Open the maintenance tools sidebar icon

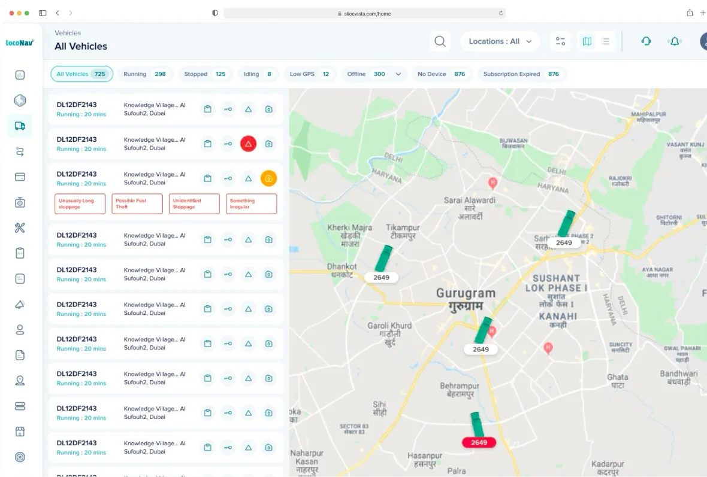click(x=20, y=228)
